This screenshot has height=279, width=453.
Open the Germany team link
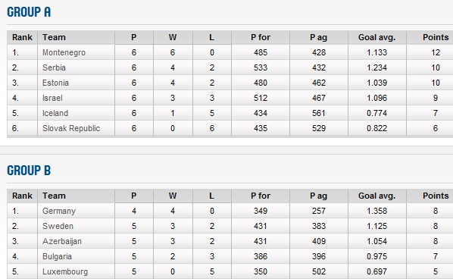pos(59,211)
